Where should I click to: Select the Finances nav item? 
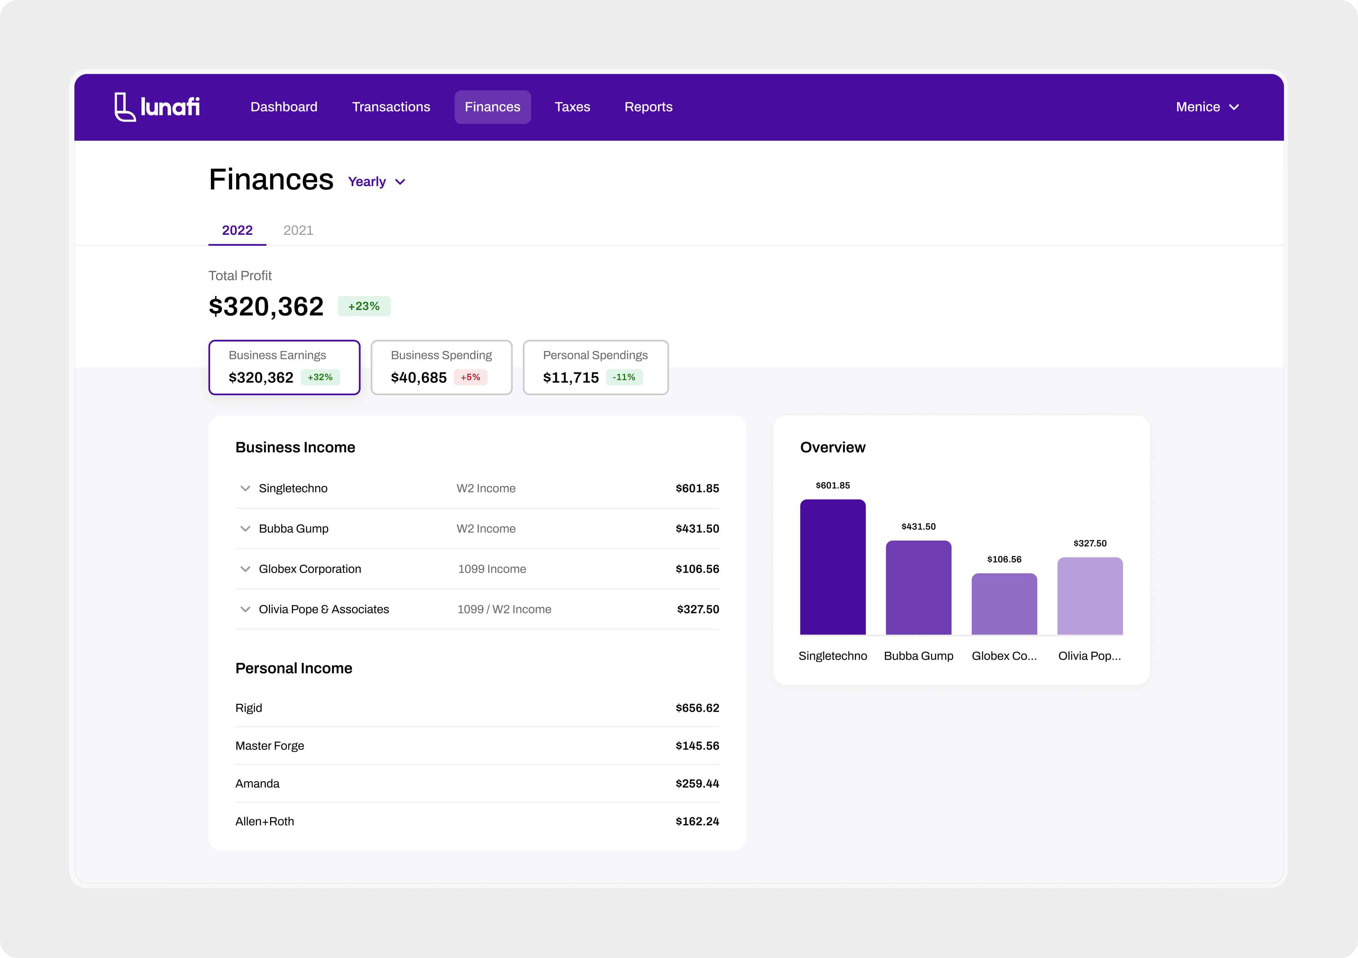pos(492,107)
